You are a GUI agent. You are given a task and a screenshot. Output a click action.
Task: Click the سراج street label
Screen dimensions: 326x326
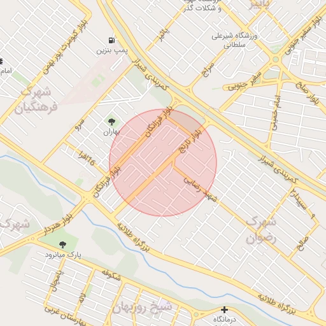[208, 70]
